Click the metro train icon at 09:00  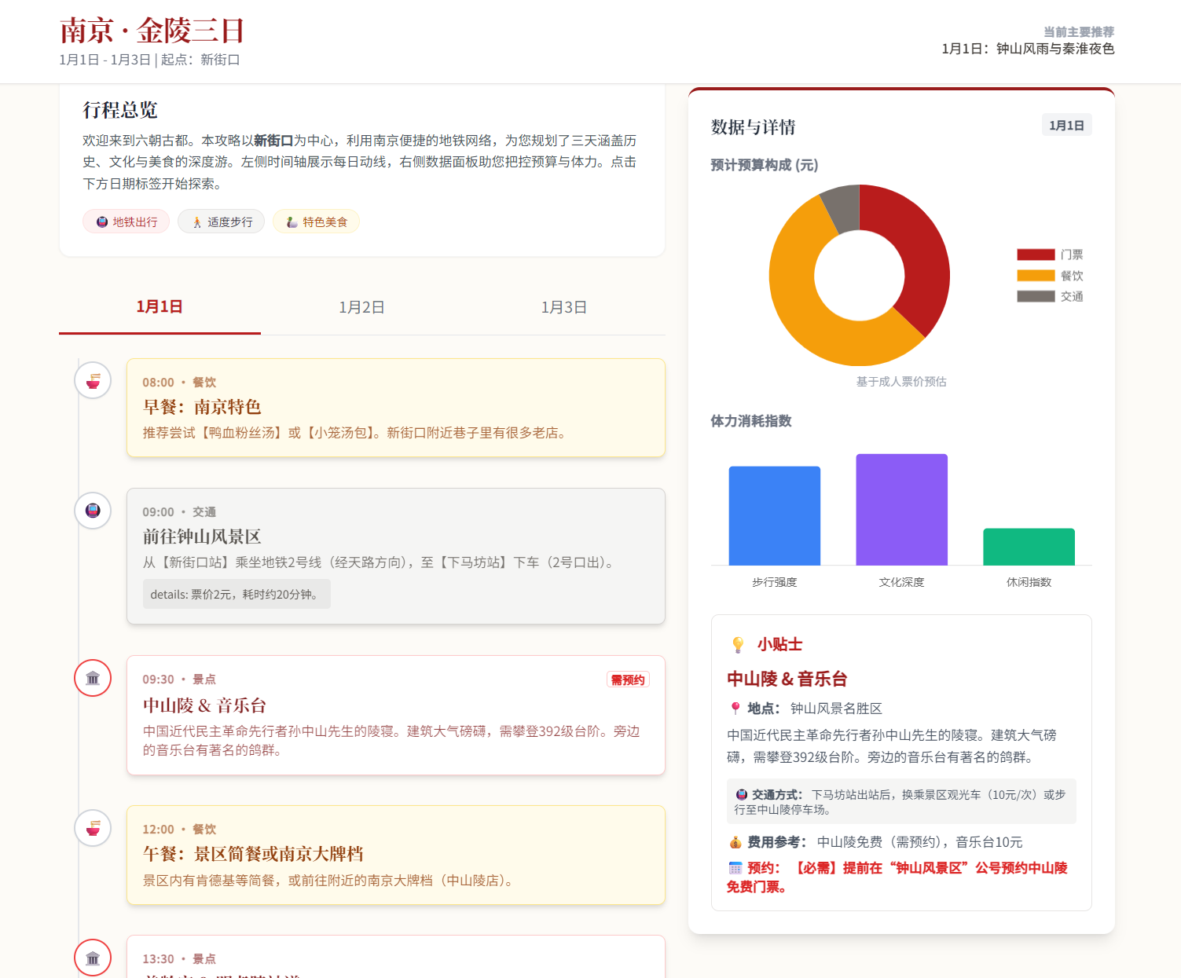click(x=93, y=511)
